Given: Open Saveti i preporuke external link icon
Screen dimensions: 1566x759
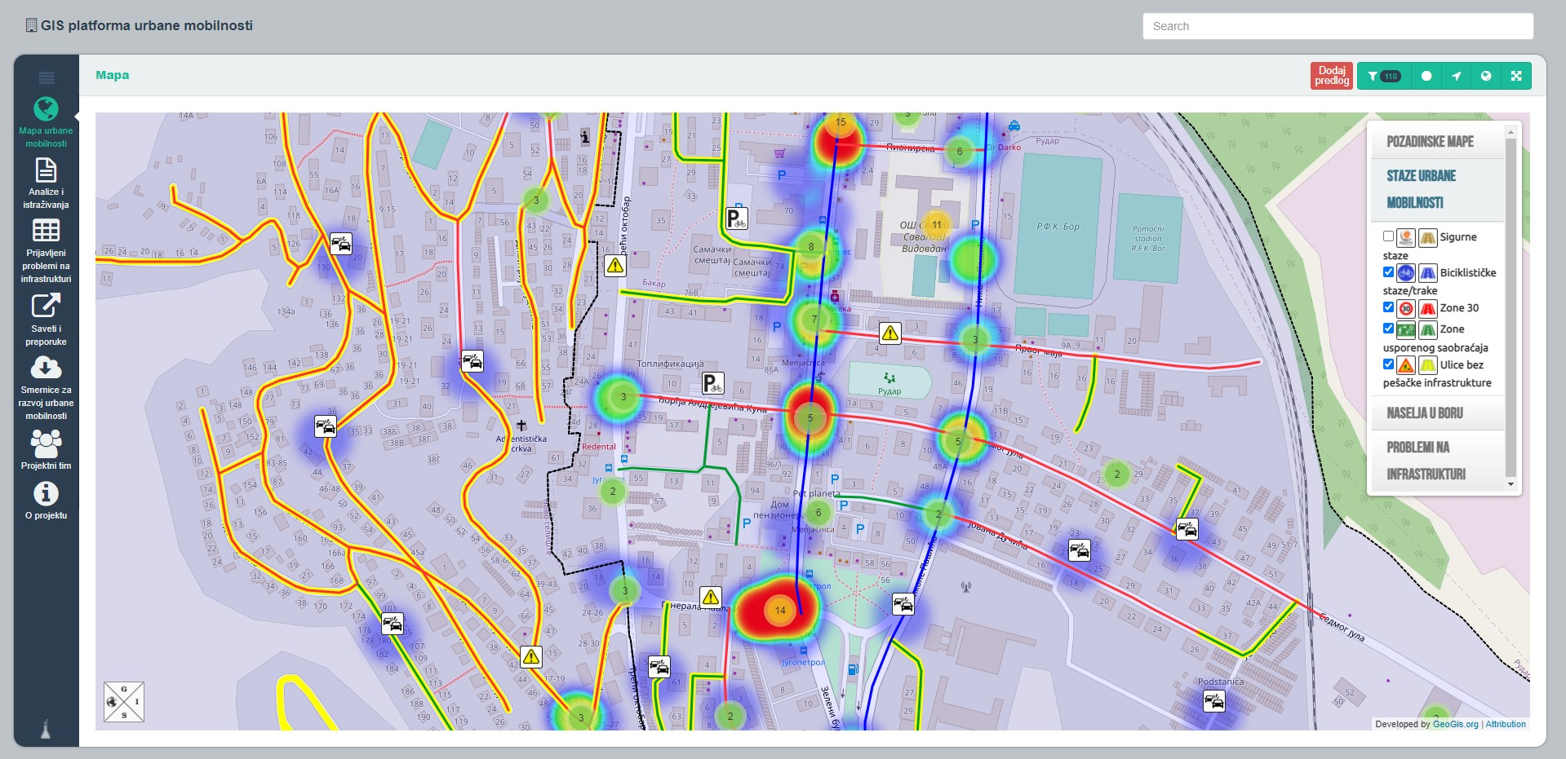Looking at the screenshot, I should point(46,306).
